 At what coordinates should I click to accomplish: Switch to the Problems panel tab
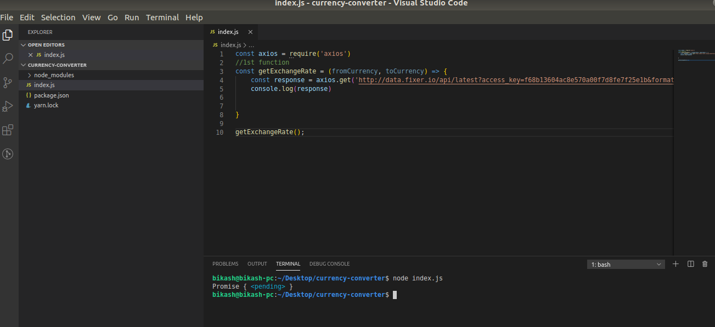pos(226,264)
